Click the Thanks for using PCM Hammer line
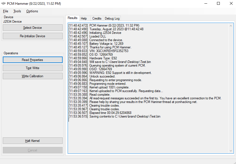The width and height of the screenshot is (236, 164). pos(100,47)
